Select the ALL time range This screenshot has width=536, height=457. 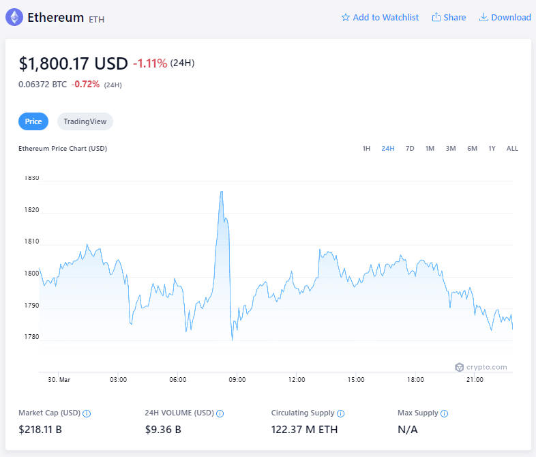pyautogui.click(x=512, y=148)
